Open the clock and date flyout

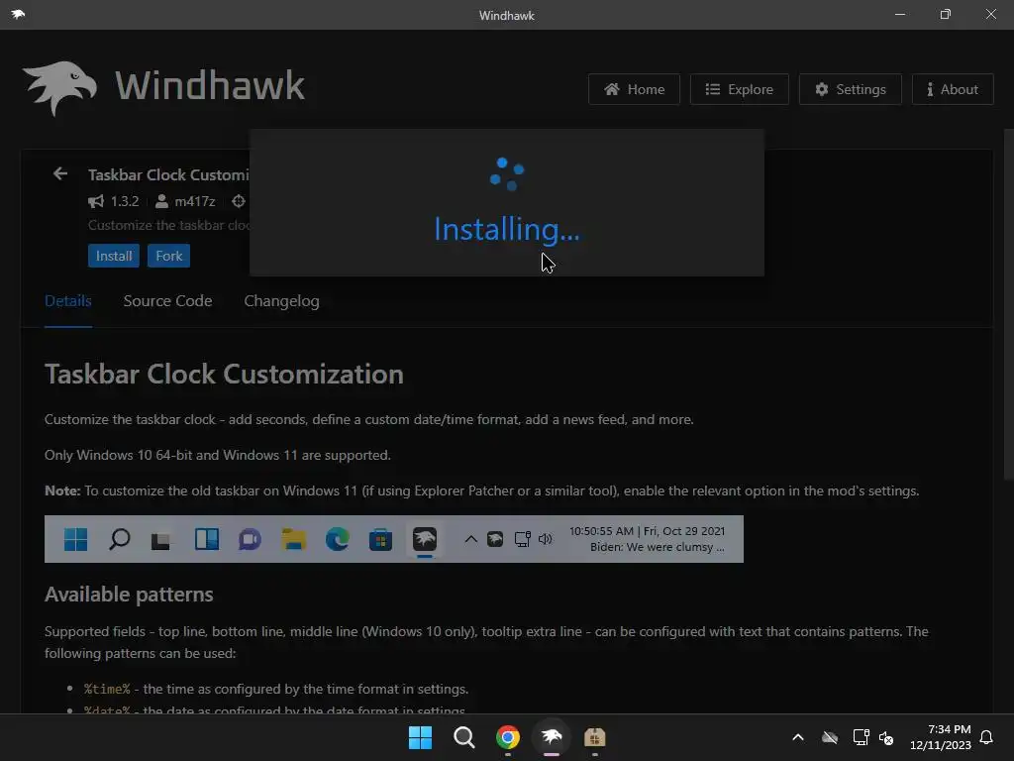click(x=941, y=737)
